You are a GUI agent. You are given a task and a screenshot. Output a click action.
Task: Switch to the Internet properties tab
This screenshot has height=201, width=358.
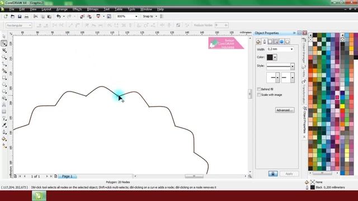tap(281, 41)
